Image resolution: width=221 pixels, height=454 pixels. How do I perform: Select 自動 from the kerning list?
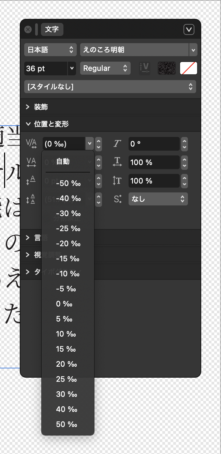[63, 162]
